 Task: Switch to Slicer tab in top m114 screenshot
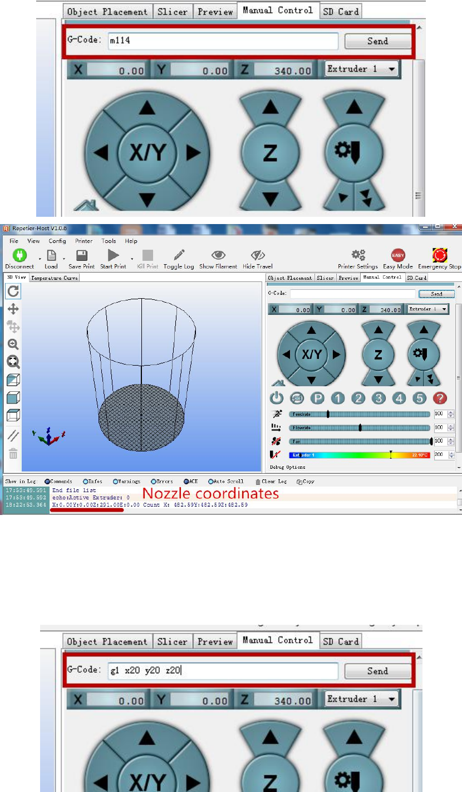[173, 11]
